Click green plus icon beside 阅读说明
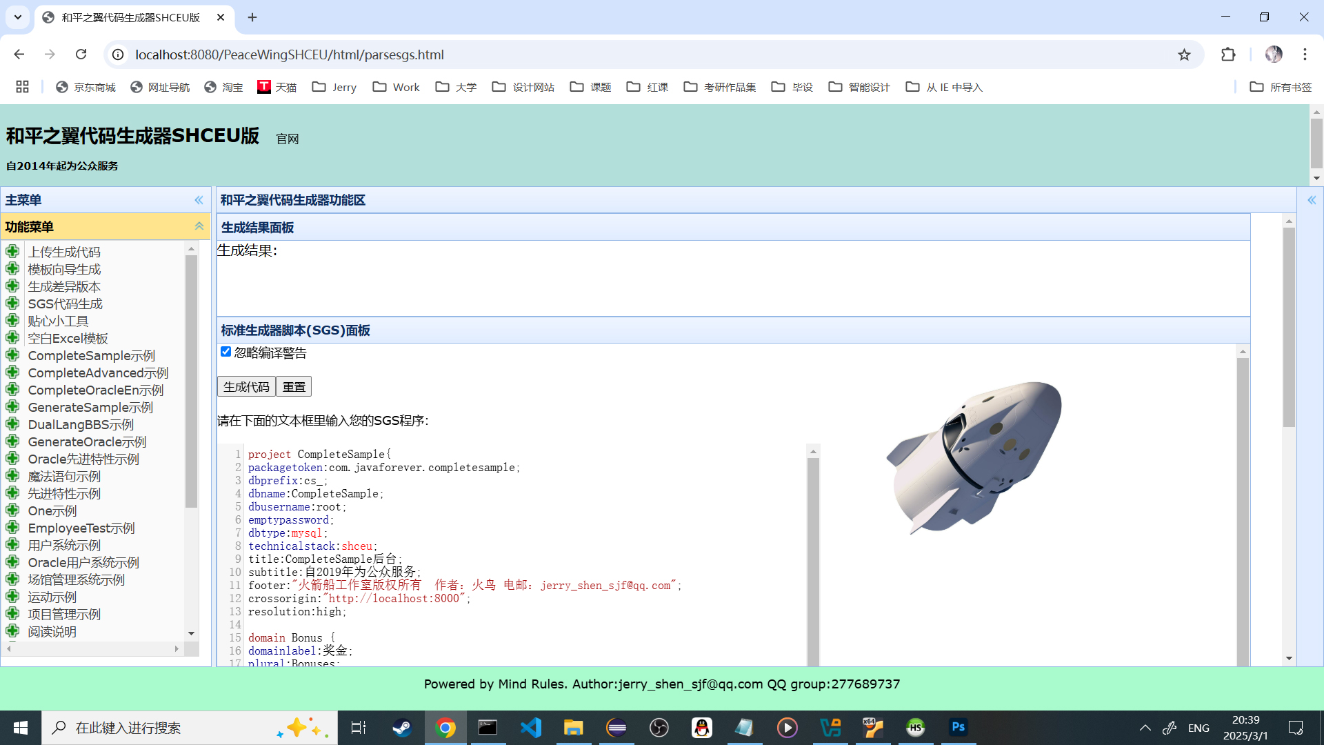Viewport: 1324px width, 745px height. [x=12, y=630]
